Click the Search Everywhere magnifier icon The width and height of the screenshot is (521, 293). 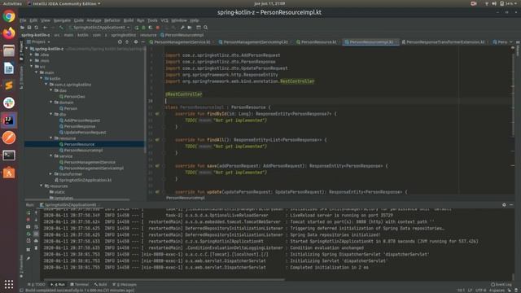point(206,28)
